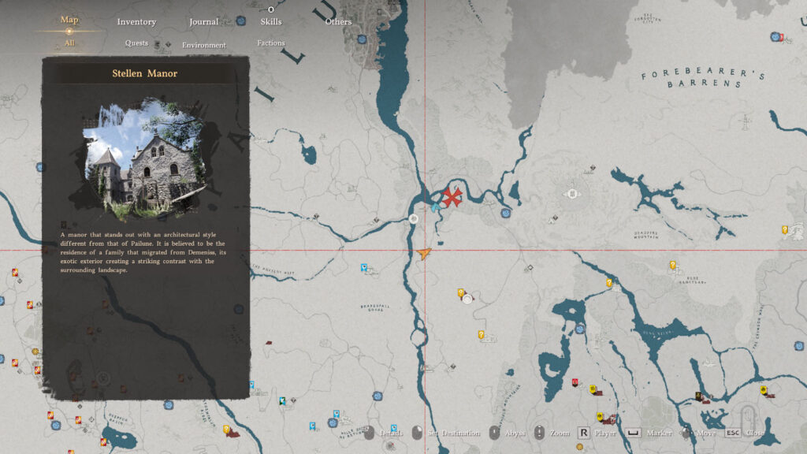Open the Others tab
Screen dimensions: 807x454
coord(338,21)
